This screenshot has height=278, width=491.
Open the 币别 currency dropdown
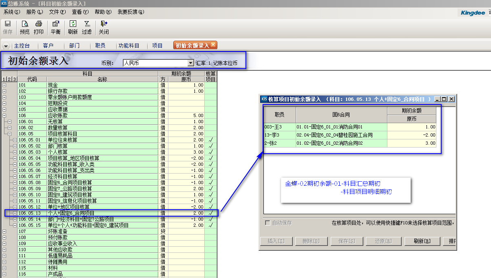click(190, 63)
